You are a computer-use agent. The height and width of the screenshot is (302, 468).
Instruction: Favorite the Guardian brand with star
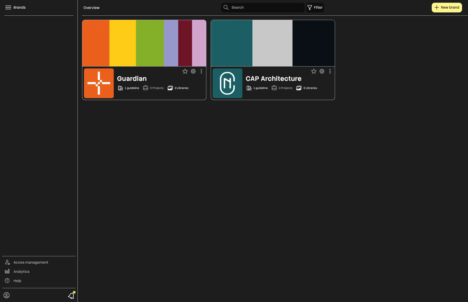pos(185,71)
